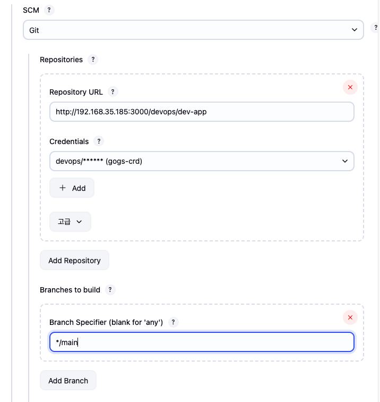This screenshot has width=380, height=402.
Task: Open help for the SCM section
Action: 49,10
